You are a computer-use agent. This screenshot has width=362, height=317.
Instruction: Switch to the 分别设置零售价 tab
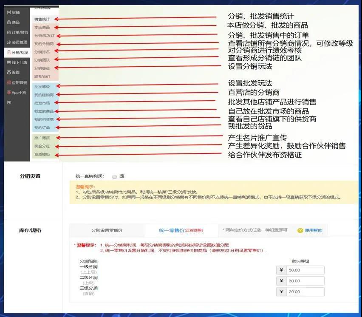click(x=107, y=230)
